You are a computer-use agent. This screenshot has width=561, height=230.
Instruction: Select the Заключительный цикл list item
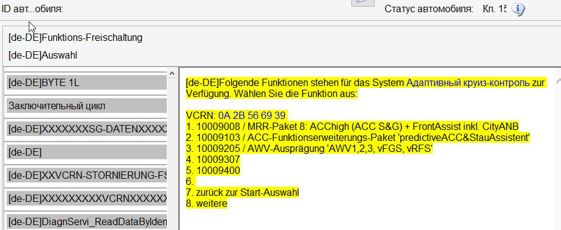click(x=87, y=106)
